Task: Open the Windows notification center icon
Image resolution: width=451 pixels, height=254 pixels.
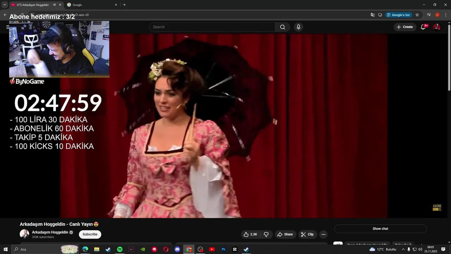Action: pos(443,249)
